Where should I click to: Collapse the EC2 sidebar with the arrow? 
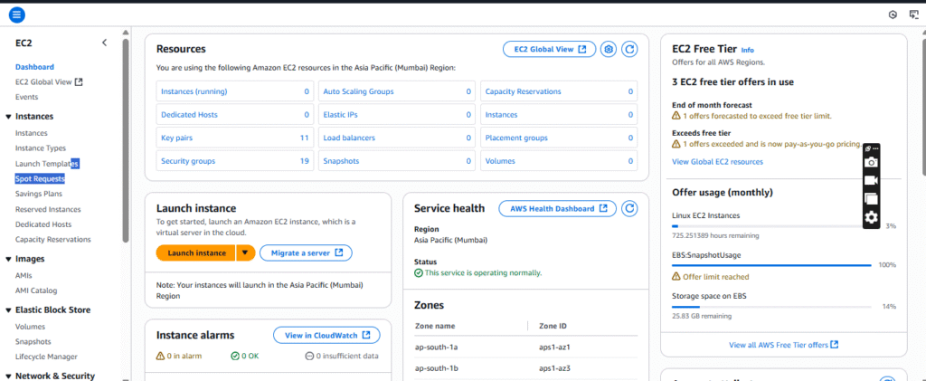tap(105, 43)
